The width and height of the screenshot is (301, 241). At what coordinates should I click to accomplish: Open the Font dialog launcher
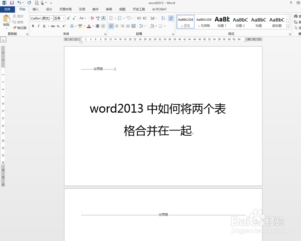105,34
